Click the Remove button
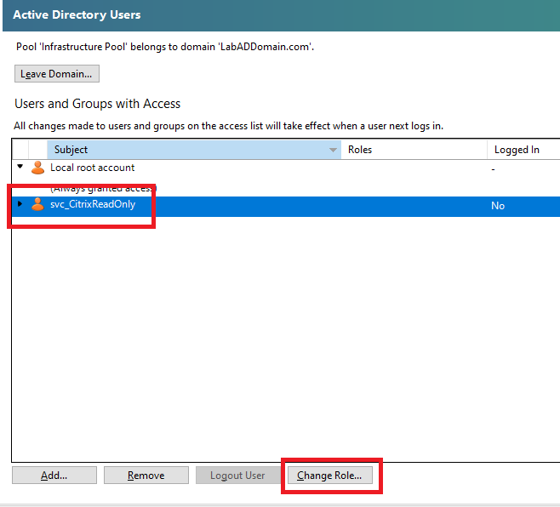 pyautogui.click(x=146, y=476)
